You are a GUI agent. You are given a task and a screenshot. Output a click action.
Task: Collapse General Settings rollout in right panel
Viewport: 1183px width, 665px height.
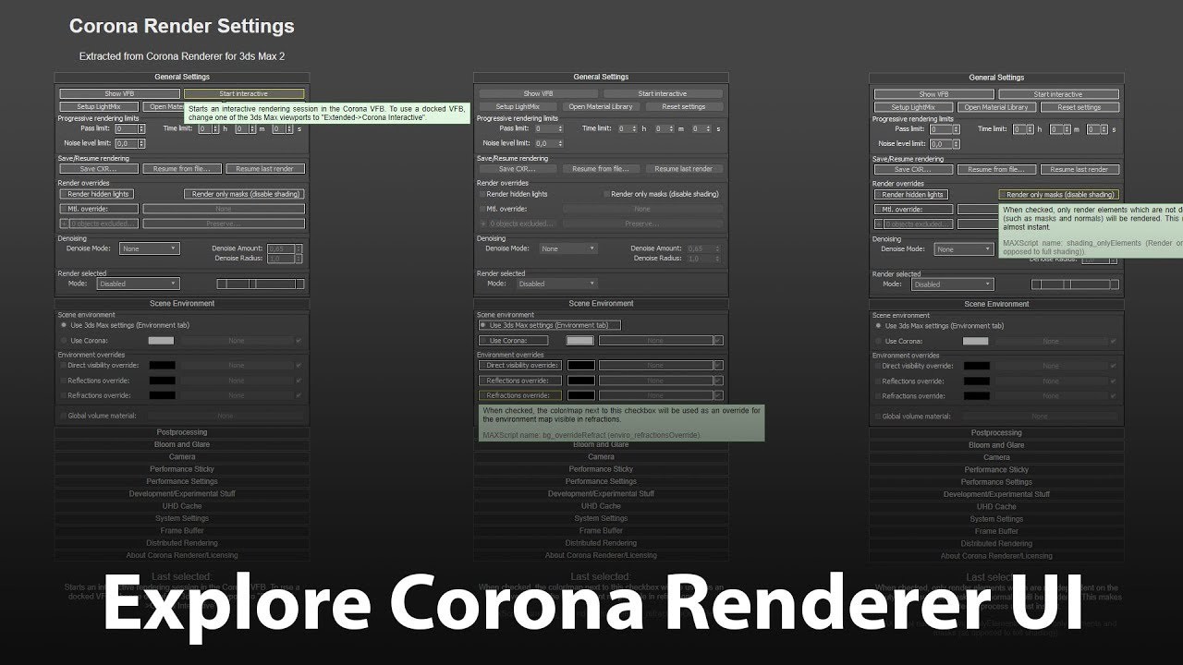pos(996,78)
